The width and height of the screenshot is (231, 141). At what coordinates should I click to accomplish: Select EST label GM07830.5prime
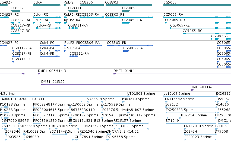pyautogui.click(x=63, y=126)
